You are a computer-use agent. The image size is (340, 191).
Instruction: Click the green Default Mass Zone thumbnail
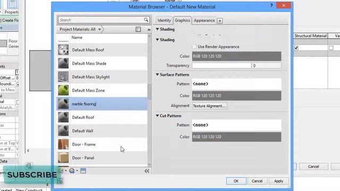click(63, 90)
